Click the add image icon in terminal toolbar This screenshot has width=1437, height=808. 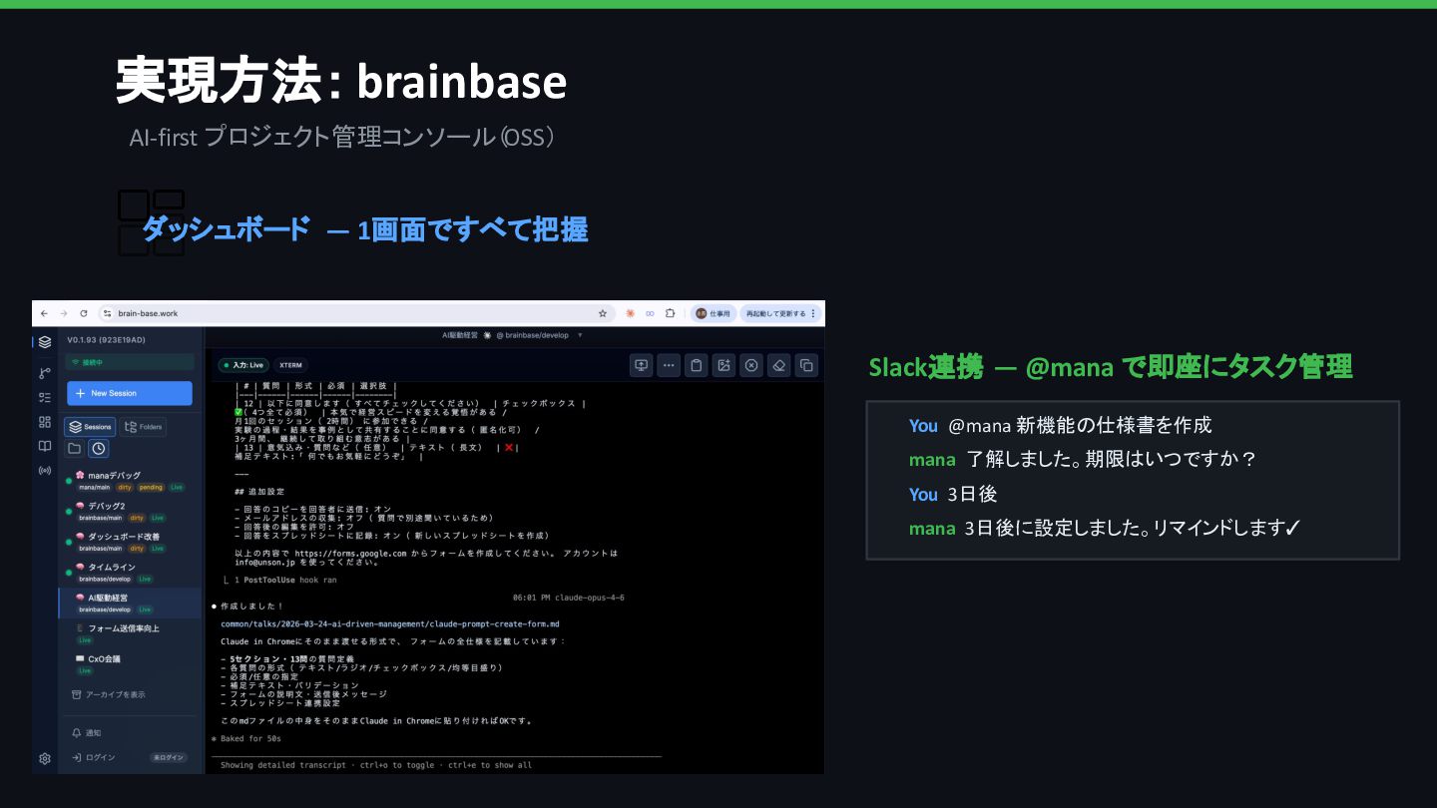[x=724, y=365]
